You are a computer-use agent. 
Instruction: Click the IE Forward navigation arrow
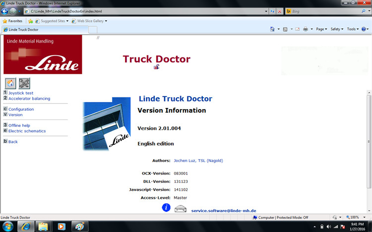[x=13, y=11]
